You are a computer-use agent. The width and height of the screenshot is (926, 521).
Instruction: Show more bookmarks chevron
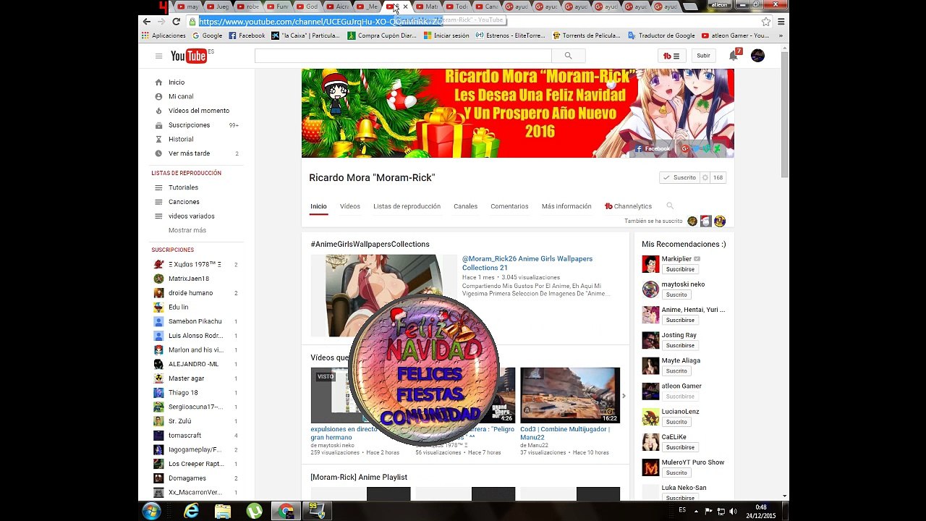(x=781, y=35)
